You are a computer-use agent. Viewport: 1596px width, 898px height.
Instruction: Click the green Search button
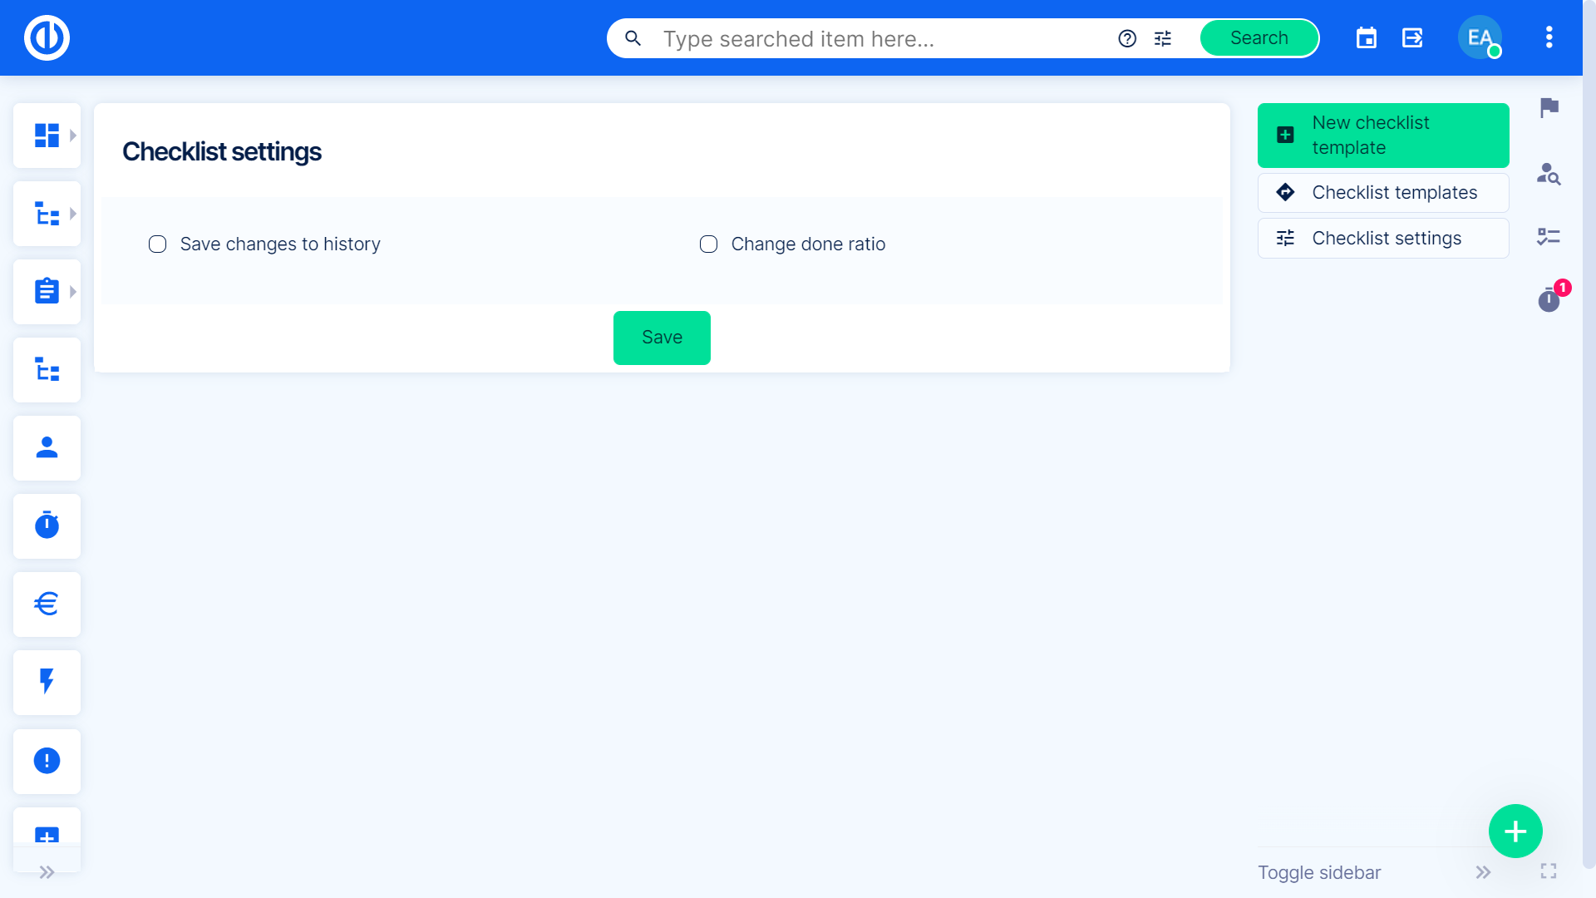(x=1259, y=38)
